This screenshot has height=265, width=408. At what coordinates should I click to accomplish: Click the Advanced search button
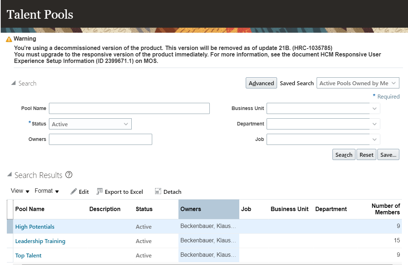click(x=261, y=83)
